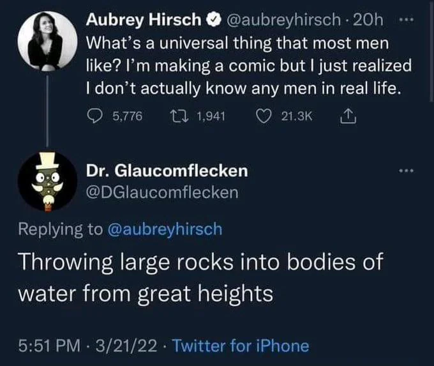Retweet the Aubrey Hirsch tweet

click(x=181, y=116)
